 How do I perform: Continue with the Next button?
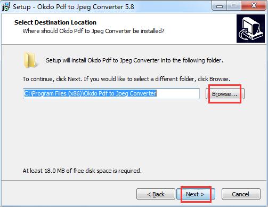tap(196, 194)
